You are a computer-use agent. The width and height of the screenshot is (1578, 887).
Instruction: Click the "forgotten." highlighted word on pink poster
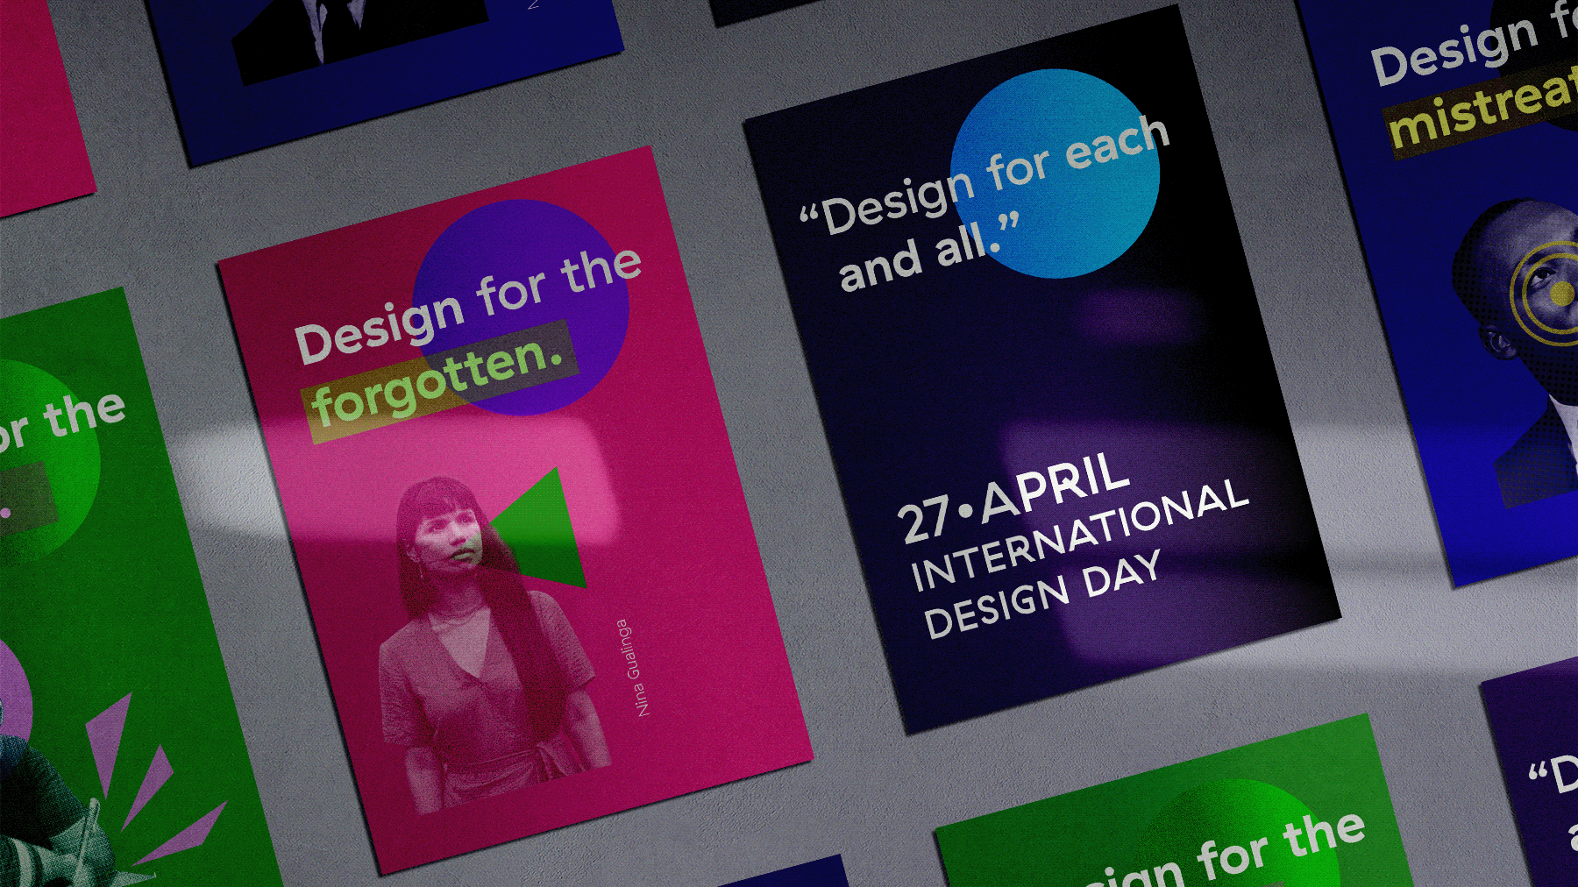coord(438,383)
